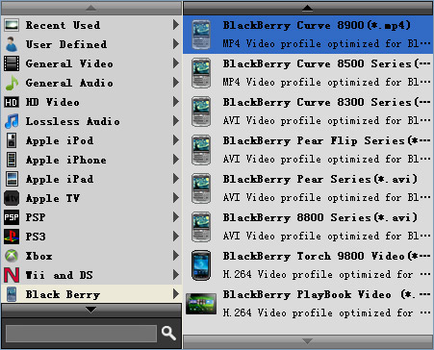The width and height of the screenshot is (434, 350).
Task: Click the HD Video icon
Action: pos(12,102)
